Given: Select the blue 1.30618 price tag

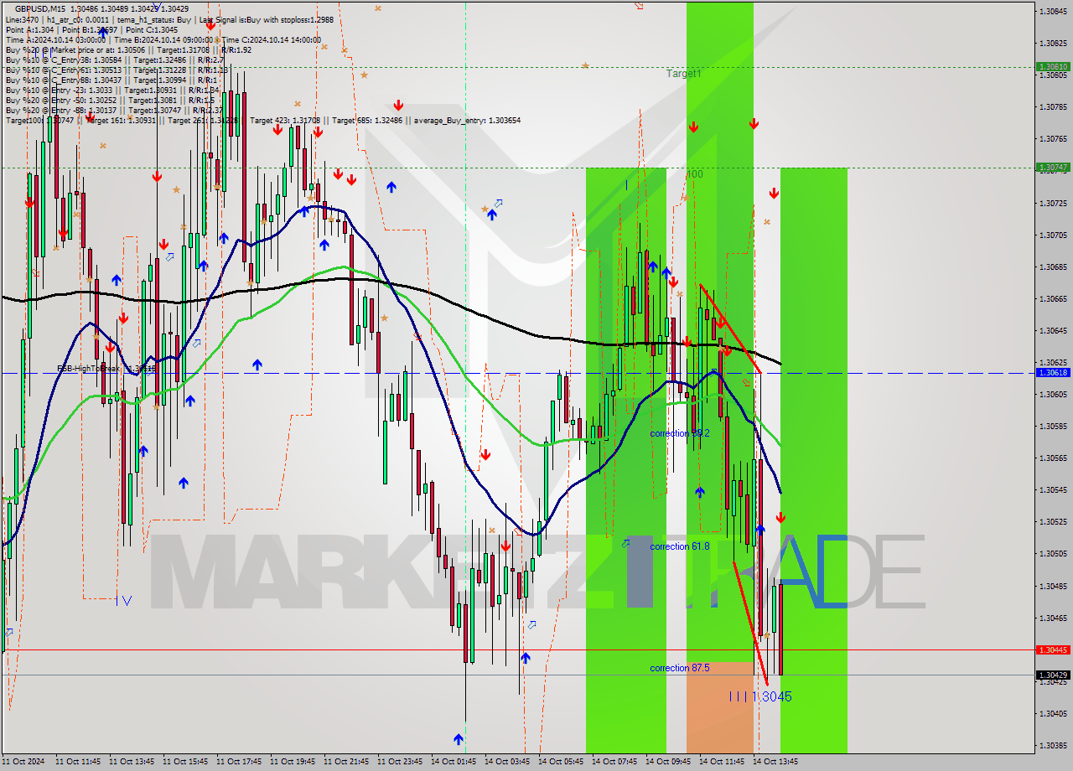Looking at the screenshot, I should 1053,372.
